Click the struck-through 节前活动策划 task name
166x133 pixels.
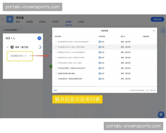[x=70, y=63]
